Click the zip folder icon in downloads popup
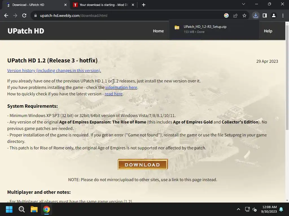 tap(177, 28)
